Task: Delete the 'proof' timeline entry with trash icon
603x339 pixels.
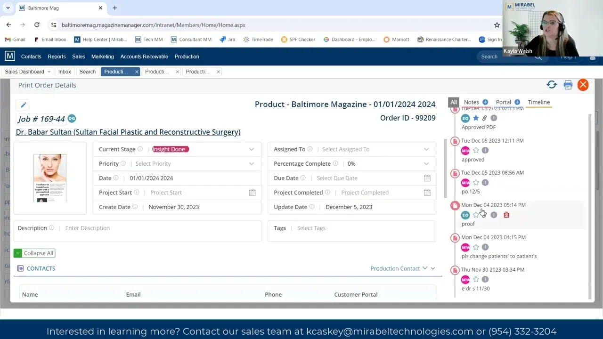Action: coord(506,215)
